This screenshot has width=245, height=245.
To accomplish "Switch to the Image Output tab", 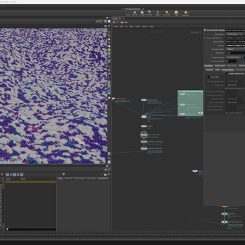I will coord(220,66).
